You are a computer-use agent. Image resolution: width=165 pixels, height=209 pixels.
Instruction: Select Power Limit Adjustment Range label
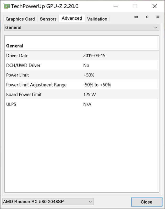coord(36,85)
